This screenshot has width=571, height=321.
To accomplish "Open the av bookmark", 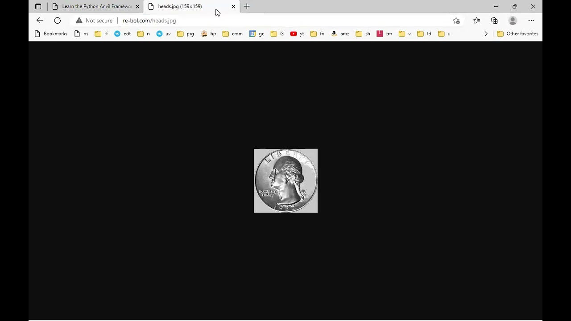I will (164, 34).
